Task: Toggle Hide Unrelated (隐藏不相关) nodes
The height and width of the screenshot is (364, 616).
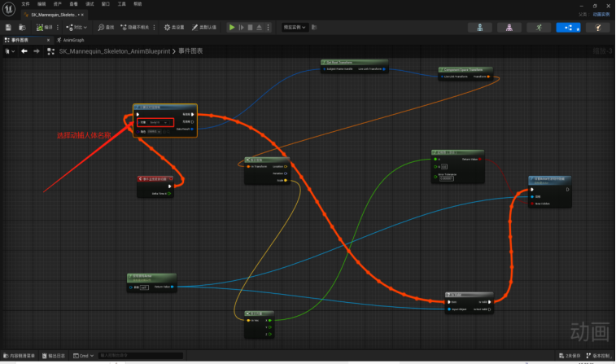Action: (x=135, y=27)
